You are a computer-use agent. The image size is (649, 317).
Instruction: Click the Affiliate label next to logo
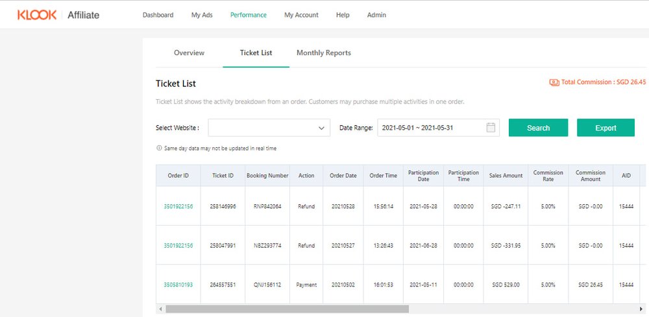[84, 16]
